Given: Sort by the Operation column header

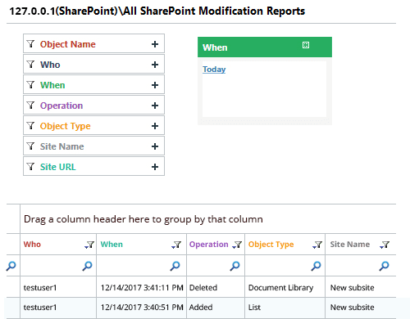Looking at the screenshot, I should point(209,245).
